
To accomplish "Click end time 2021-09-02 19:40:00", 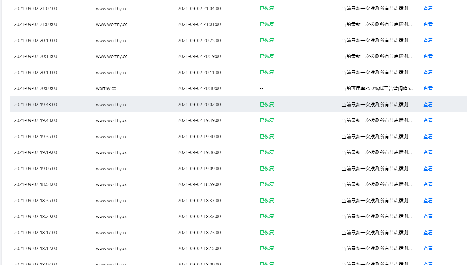I will 199,137.
